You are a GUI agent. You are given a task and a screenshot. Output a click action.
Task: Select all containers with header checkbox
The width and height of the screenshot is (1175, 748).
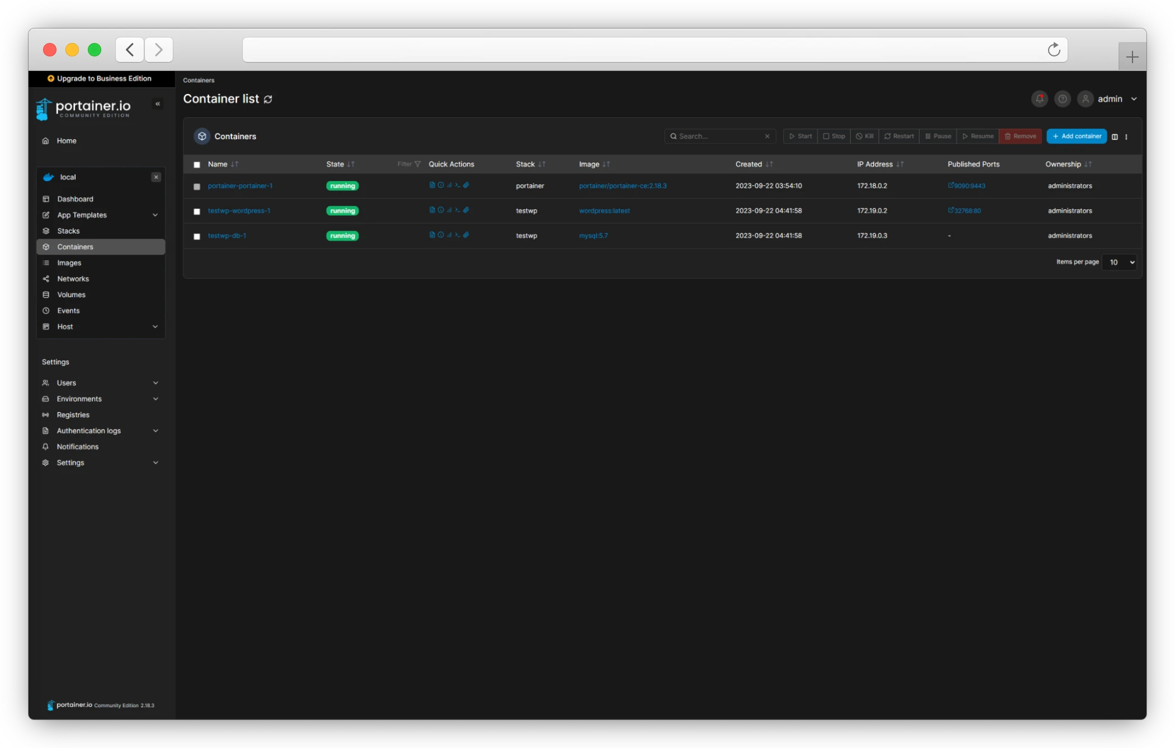[197, 165]
